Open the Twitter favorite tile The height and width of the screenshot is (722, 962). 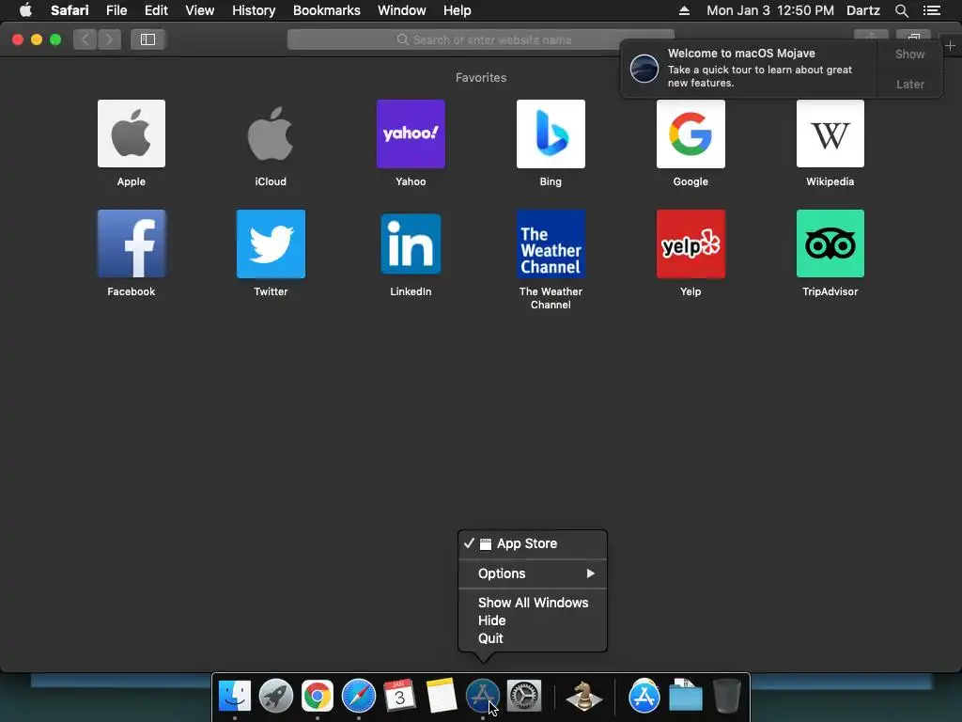(271, 243)
